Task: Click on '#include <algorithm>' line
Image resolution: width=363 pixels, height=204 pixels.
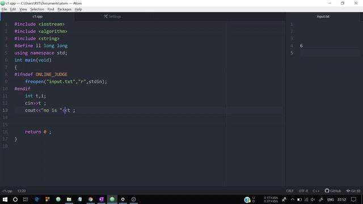Action: click(x=41, y=31)
